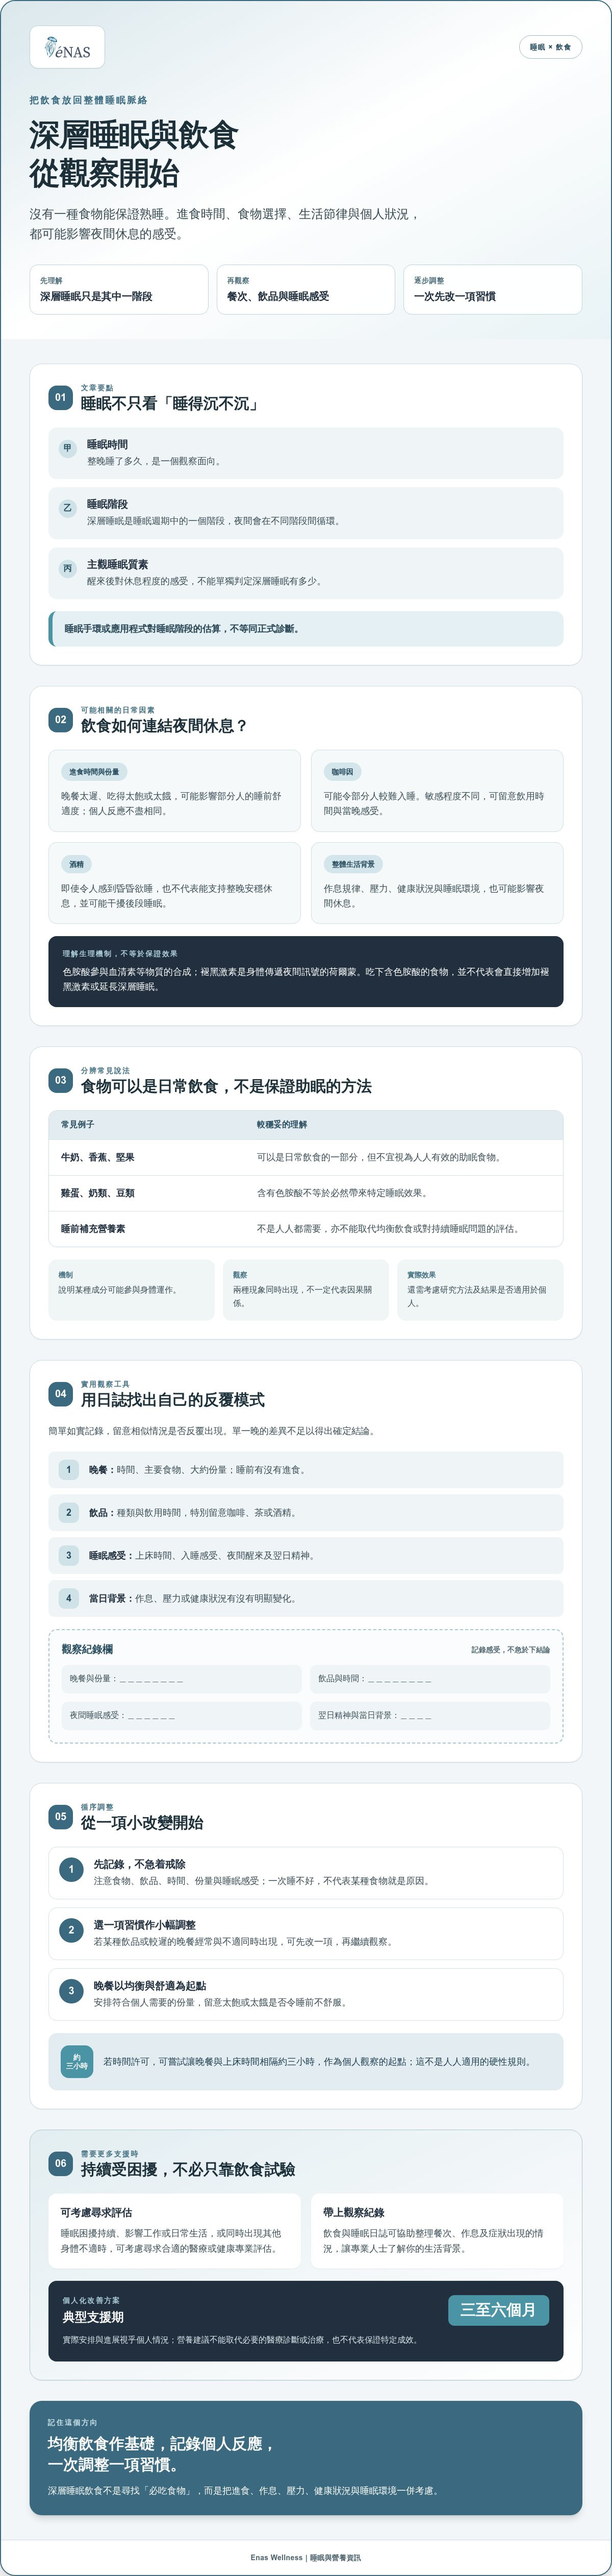This screenshot has width=612, height=2576.
Task: Click the 翌日精神與當日背景 record field
Action: [x=430, y=1716]
